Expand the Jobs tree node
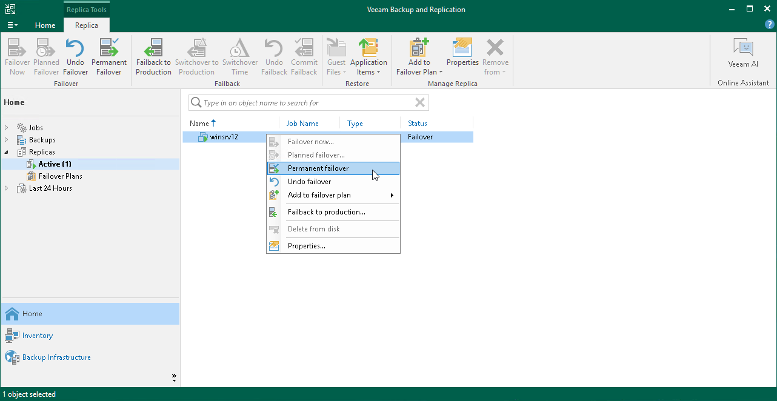777x401 pixels. click(x=7, y=128)
